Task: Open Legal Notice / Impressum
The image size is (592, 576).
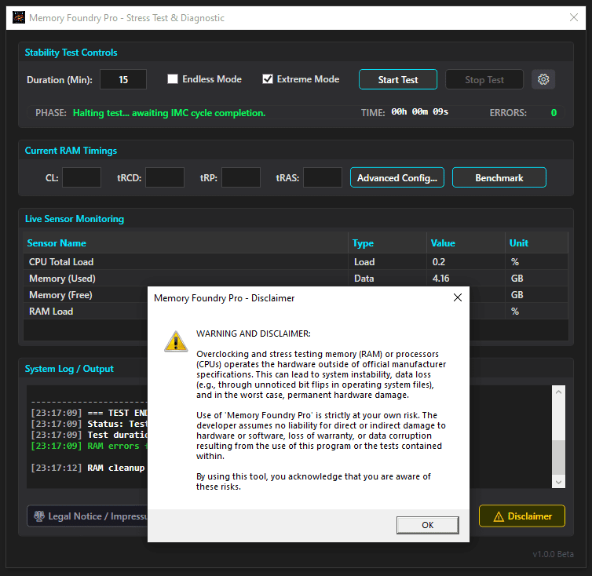Action: click(x=87, y=516)
